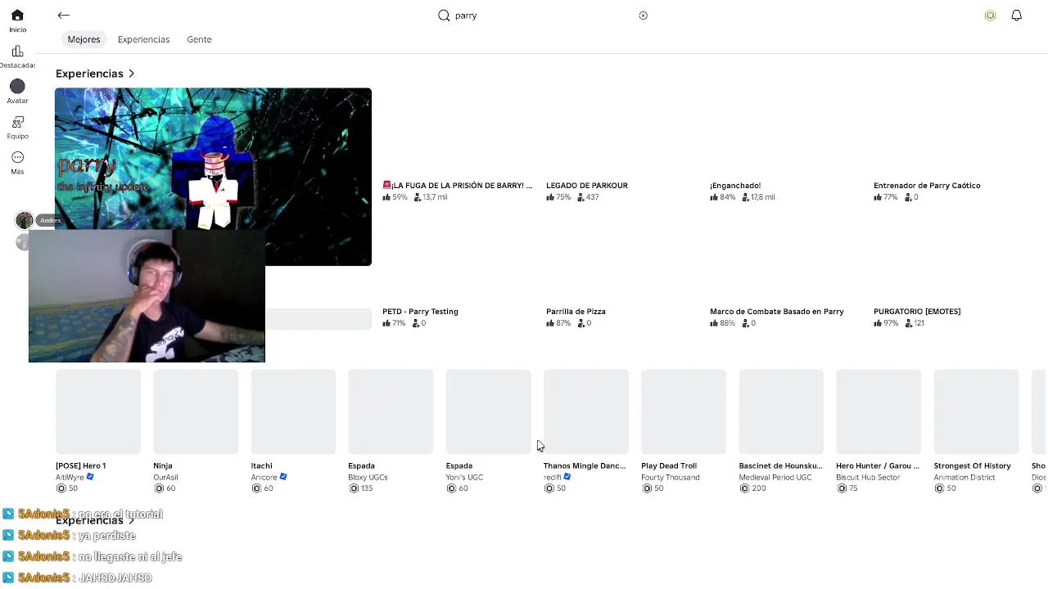Viewport: 1048px width, 589px height.
Task: Open Destacadas charts icon in sidebar
Action: click(17, 52)
